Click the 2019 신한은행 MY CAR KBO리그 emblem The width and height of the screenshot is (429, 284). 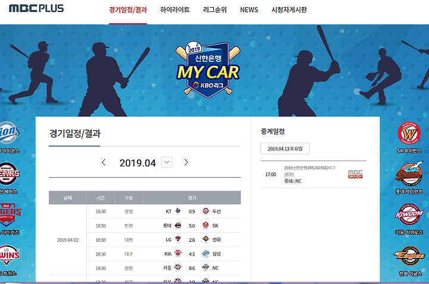click(208, 70)
